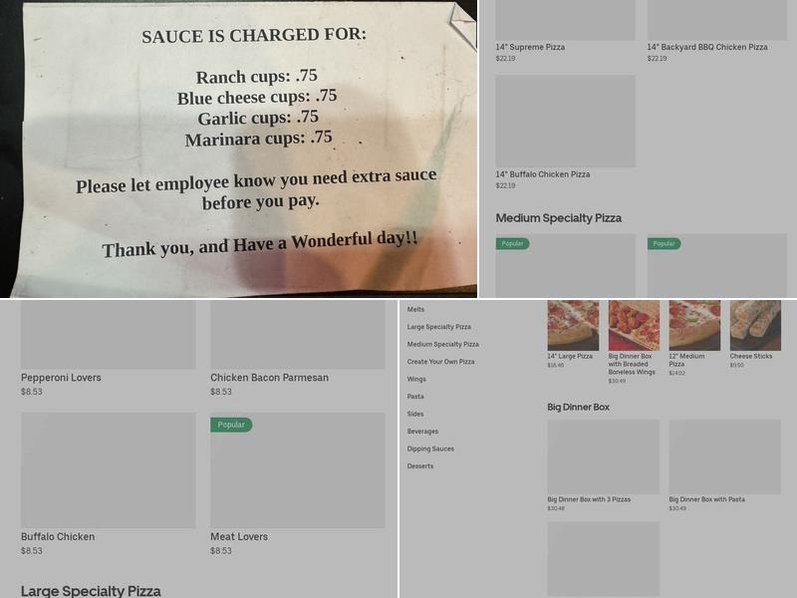Image resolution: width=797 pixels, height=598 pixels.
Task: Select the popular Meat Lovers item
Action: click(298, 469)
